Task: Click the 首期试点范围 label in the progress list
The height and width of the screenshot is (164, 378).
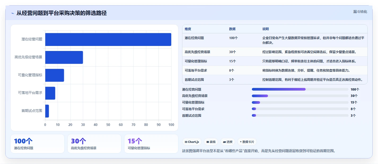Action: pos(192,115)
